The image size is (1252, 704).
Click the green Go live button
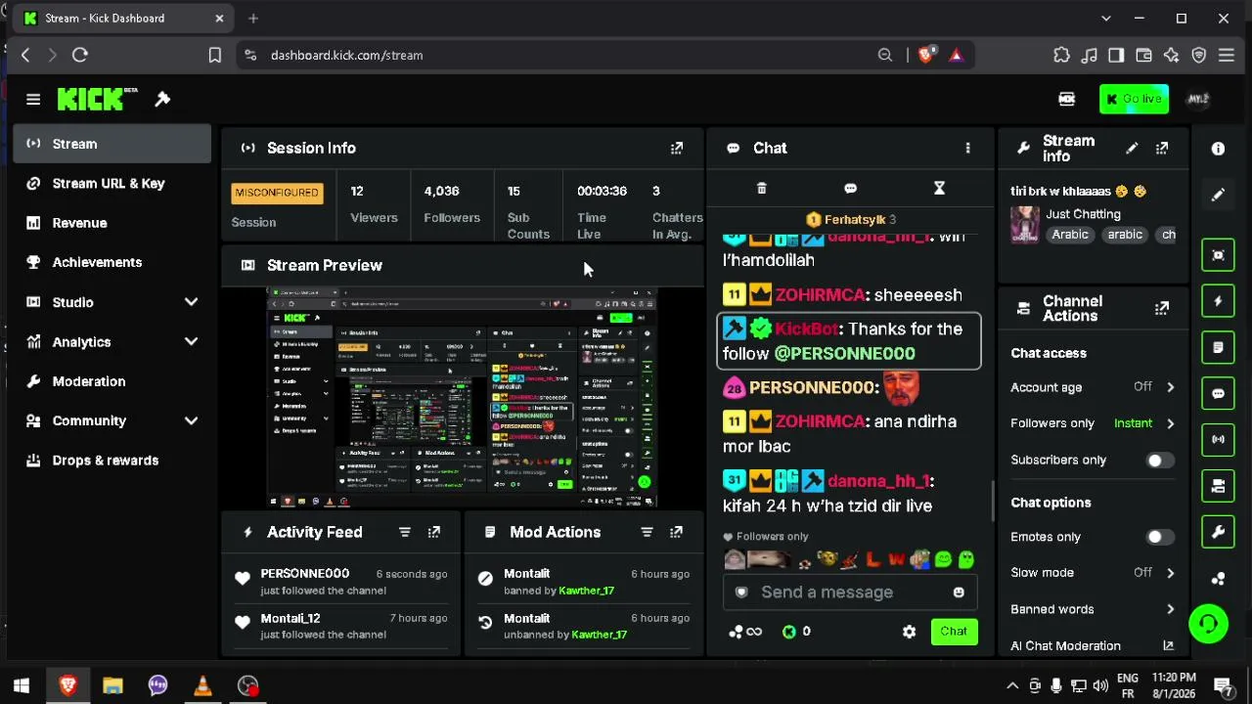[1134, 99]
